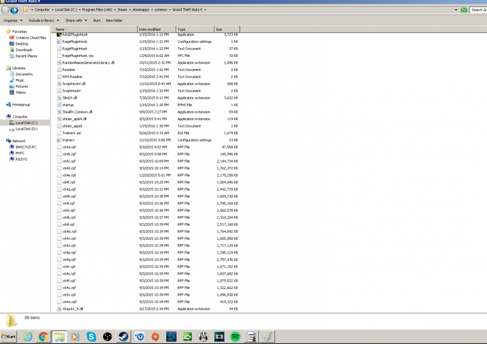Click the steamapps breadcrumb segment
Image resolution: width=487 pixels, height=344 pixels.
[141, 10]
